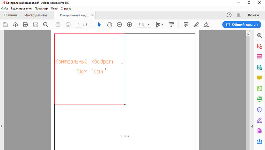
Task: Switch to the Инструменты tab
Action: click(x=35, y=15)
